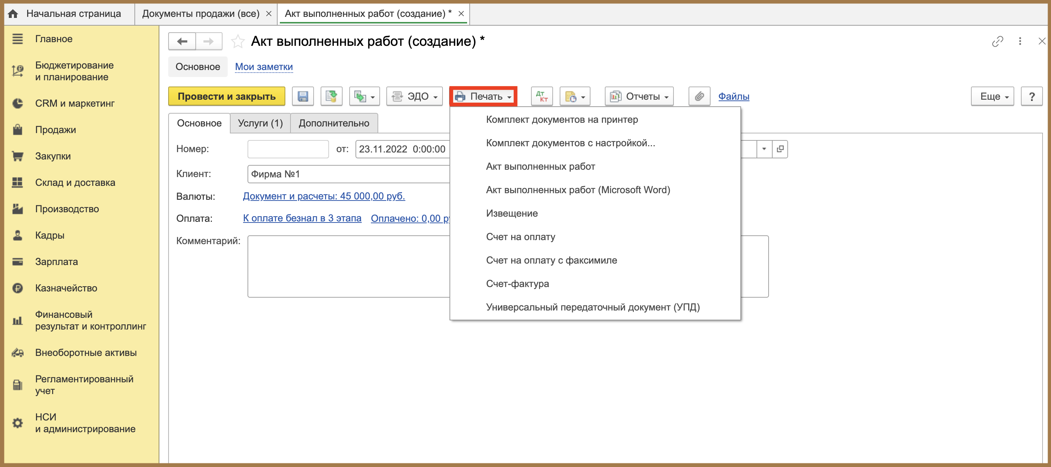Close the Акт выполненных работ (создание) tab
1051x467 pixels.
(x=461, y=14)
